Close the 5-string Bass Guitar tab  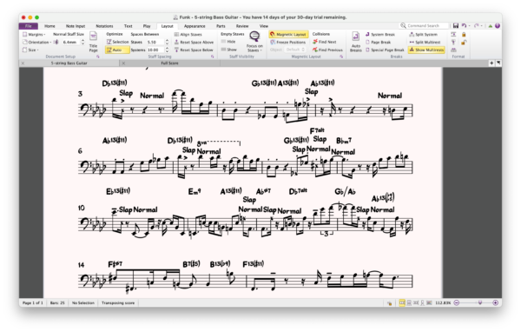[23, 63]
